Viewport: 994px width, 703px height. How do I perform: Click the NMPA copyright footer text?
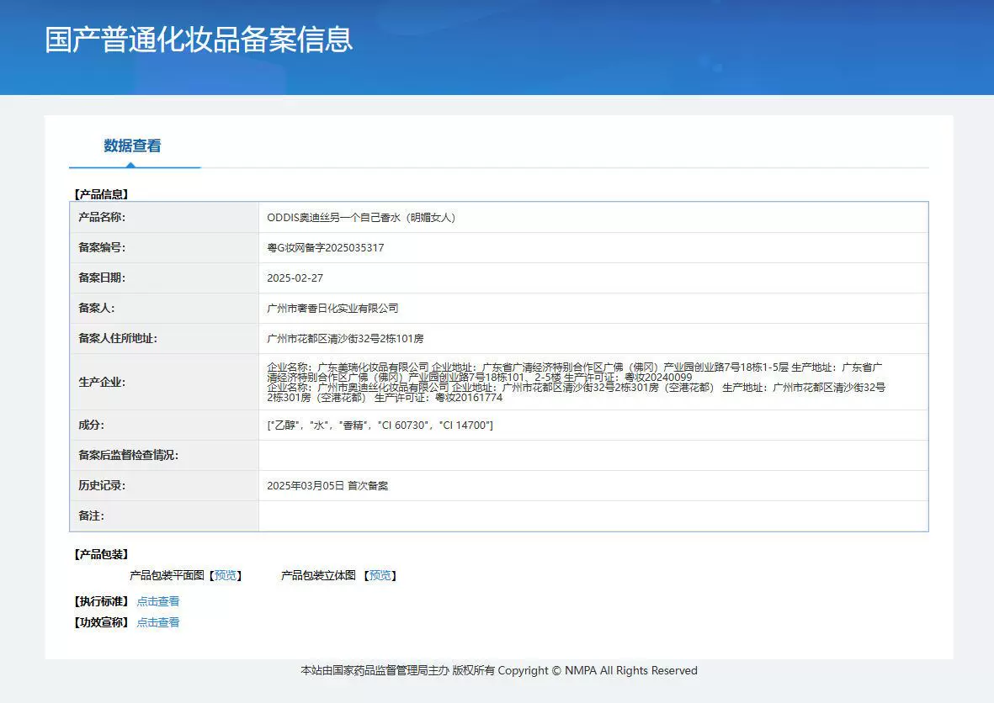tap(499, 670)
